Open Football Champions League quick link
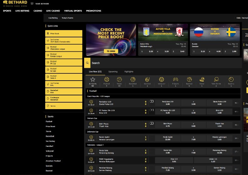The image size is (248, 175). 64,48
